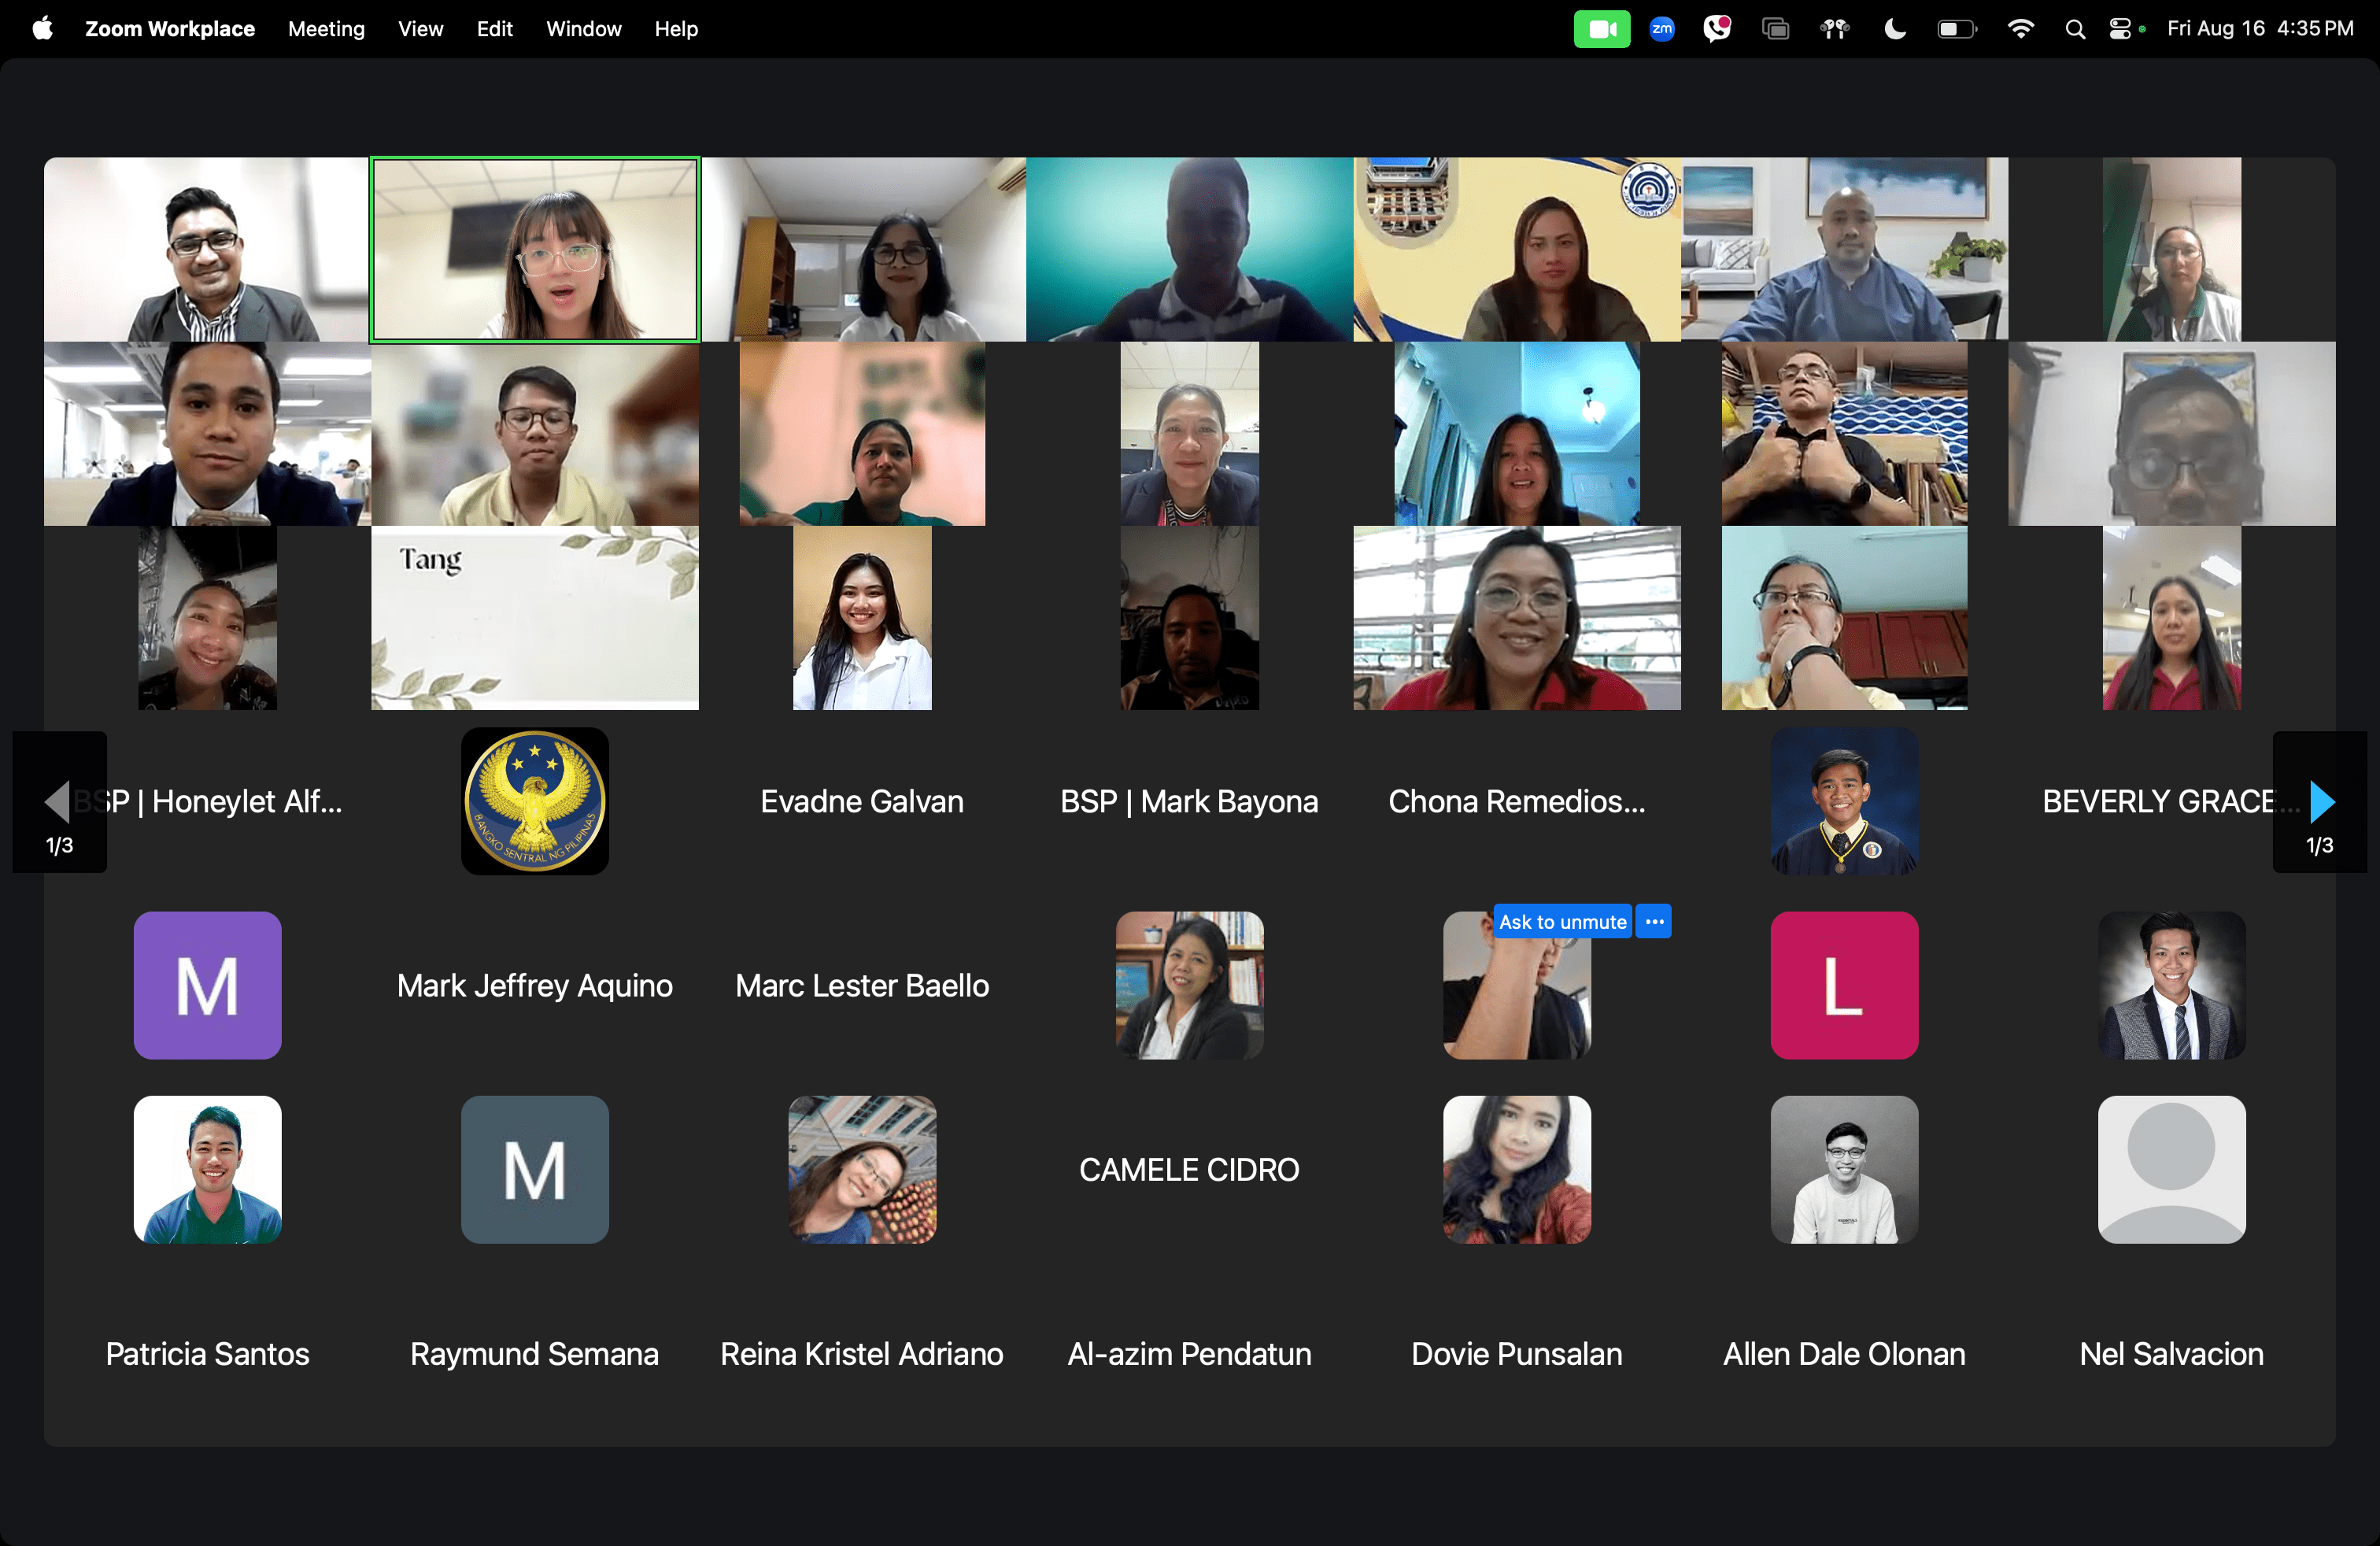Select the Tang floral video tile

coord(534,618)
